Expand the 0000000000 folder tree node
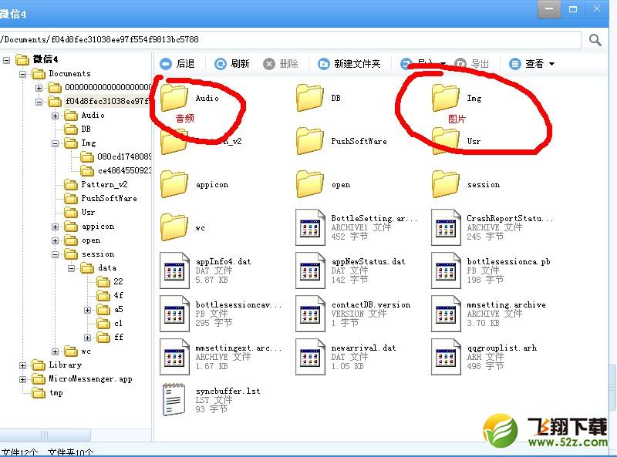 pyautogui.click(x=39, y=88)
